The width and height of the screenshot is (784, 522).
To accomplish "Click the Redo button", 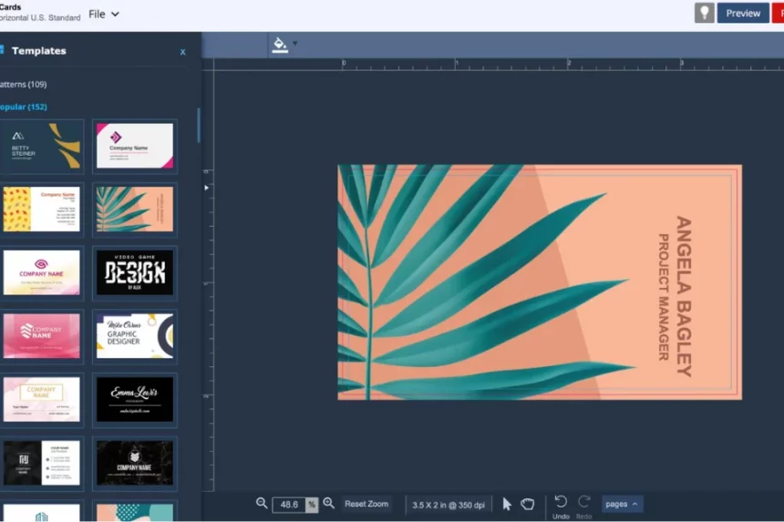I will click(583, 507).
